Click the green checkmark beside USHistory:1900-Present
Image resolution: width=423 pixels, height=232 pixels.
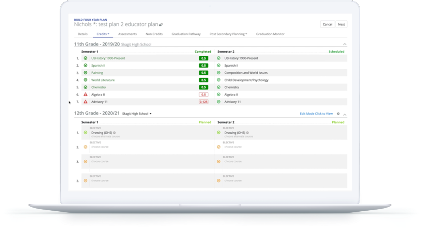[86, 58]
